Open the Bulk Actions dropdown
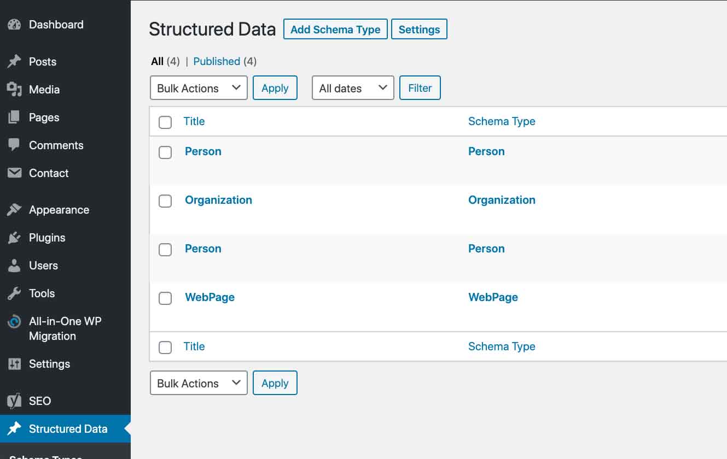 point(198,87)
